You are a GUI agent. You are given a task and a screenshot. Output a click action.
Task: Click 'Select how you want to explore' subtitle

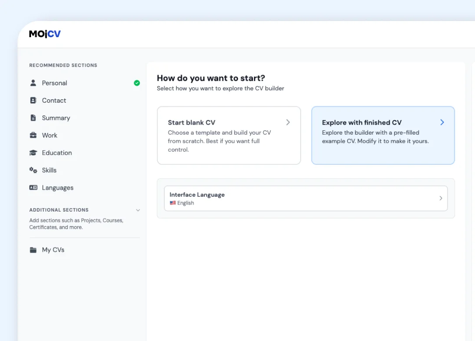coord(221,88)
